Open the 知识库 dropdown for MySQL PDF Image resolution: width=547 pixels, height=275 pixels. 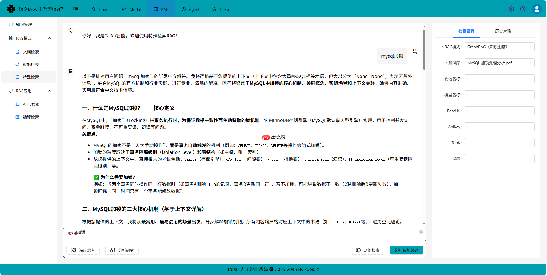pyautogui.click(x=499, y=63)
